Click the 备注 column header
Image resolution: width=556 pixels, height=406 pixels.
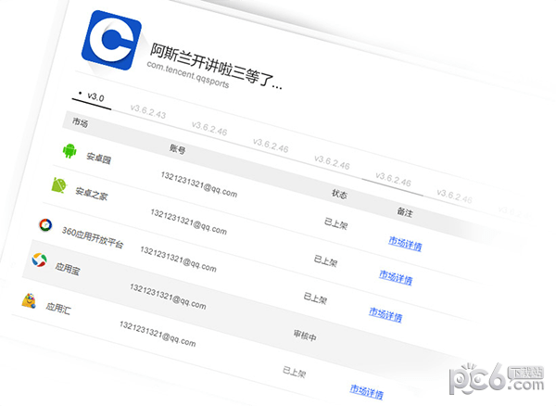click(x=405, y=212)
